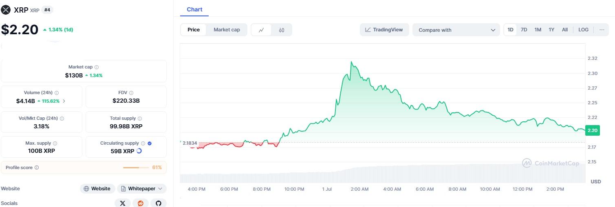The width and height of the screenshot is (615, 207).
Task: Click the Volume (24h) arrow
Action: [64, 101]
